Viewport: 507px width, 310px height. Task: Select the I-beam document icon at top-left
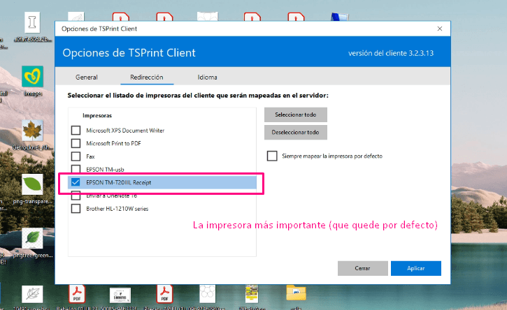pyautogui.click(x=32, y=24)
